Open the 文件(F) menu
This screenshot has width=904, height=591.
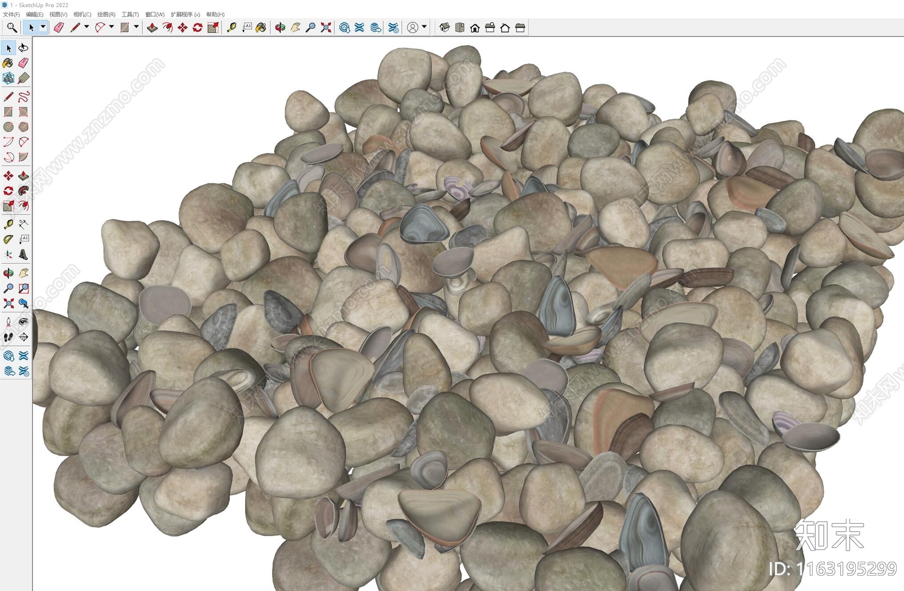point(11,15)
